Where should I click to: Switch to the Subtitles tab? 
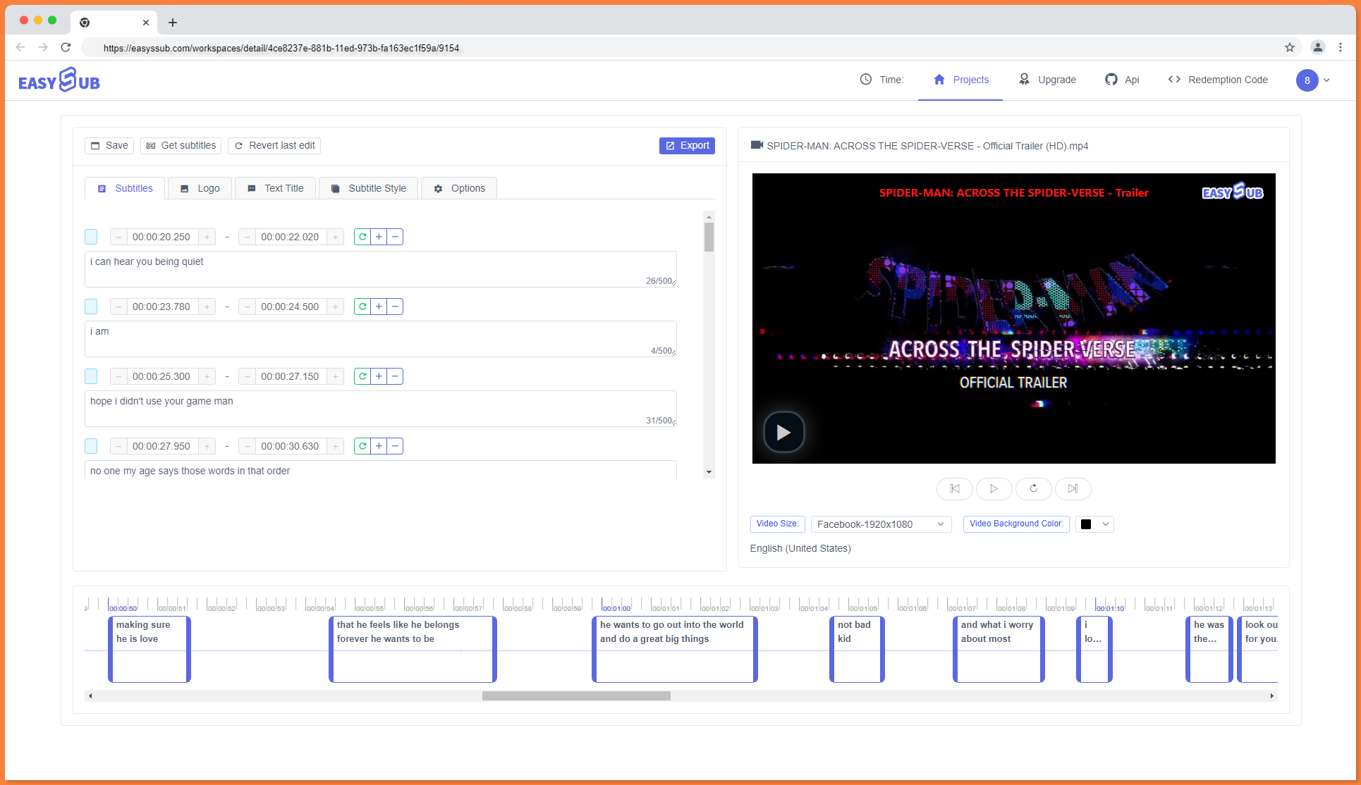[x=125, y=188]
